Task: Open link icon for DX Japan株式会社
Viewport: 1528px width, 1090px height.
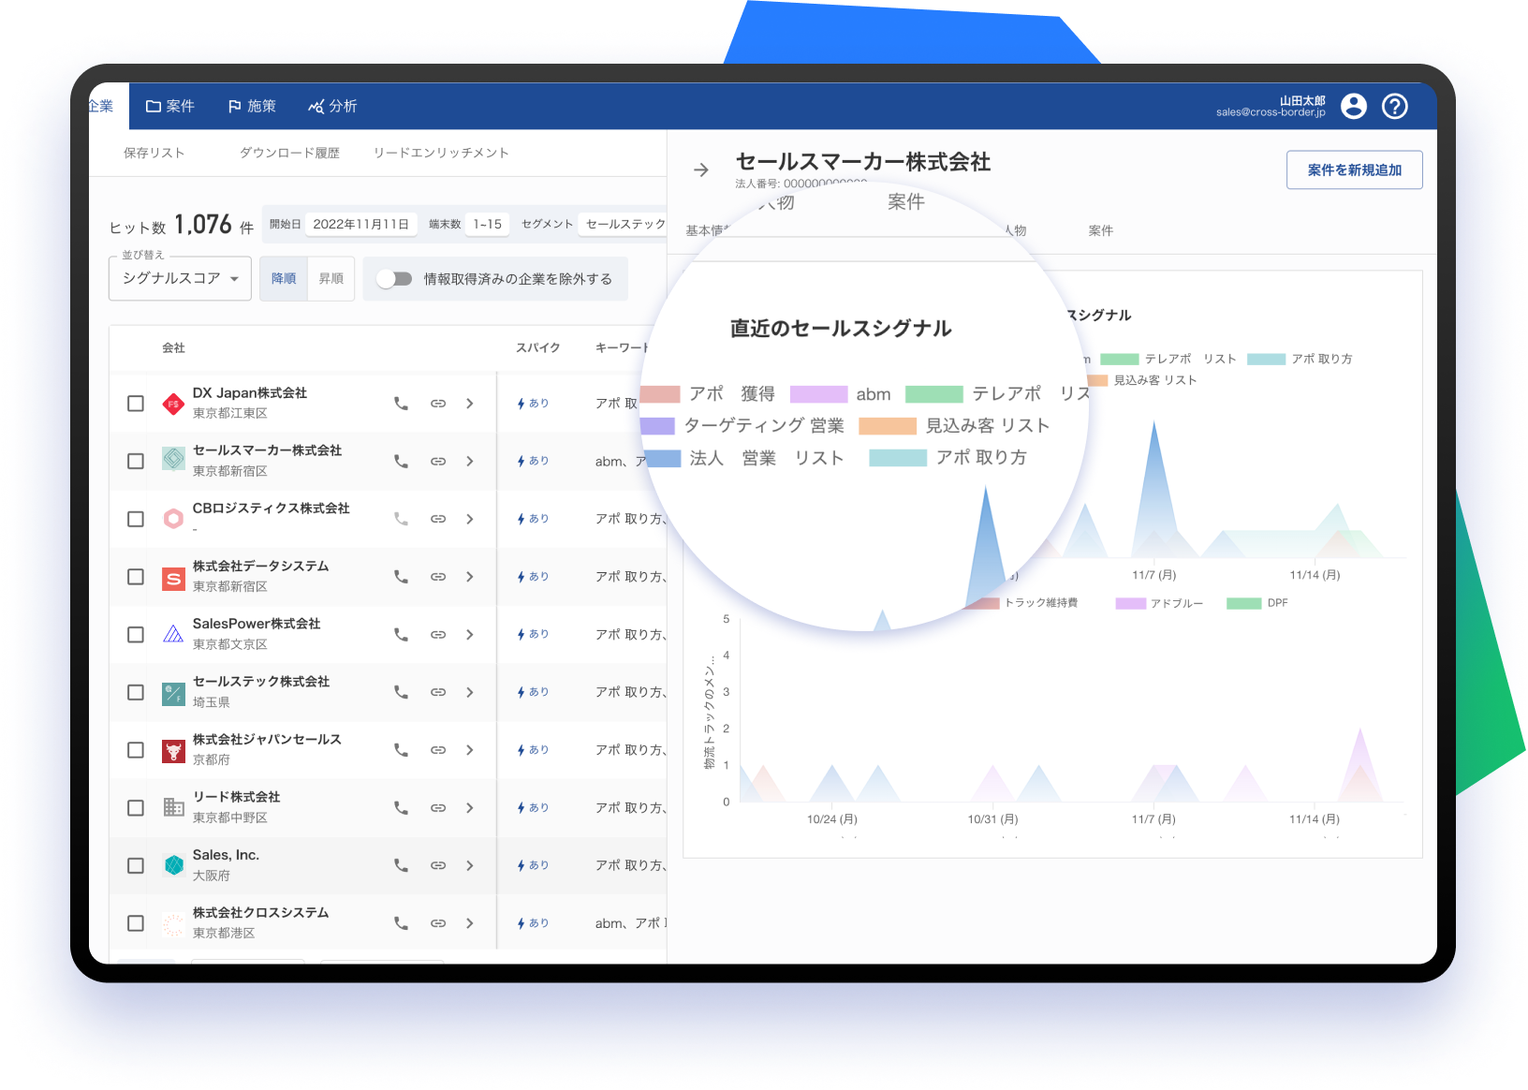Action: coord(438,404)
